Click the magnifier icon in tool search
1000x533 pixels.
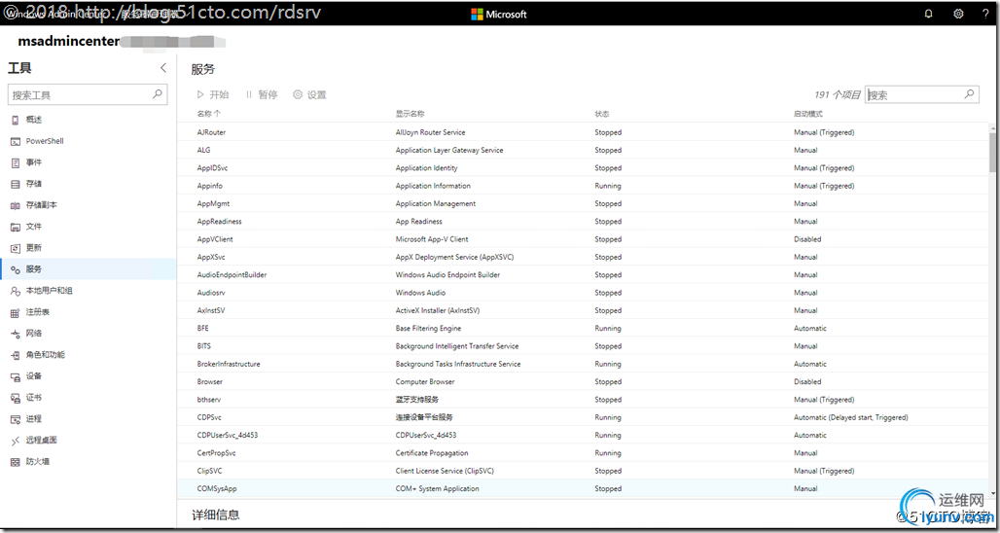click(157, 94)
